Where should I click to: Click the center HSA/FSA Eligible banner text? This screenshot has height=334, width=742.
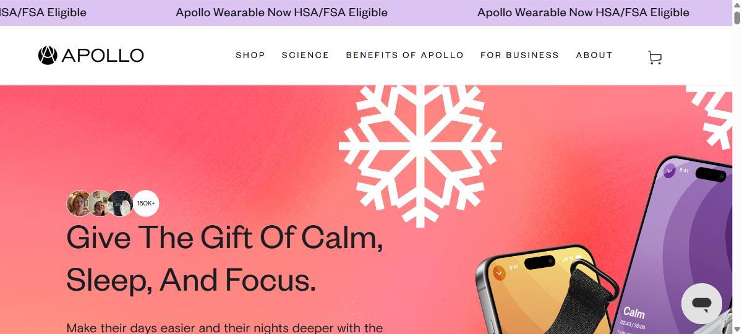(x=282, y=12)
